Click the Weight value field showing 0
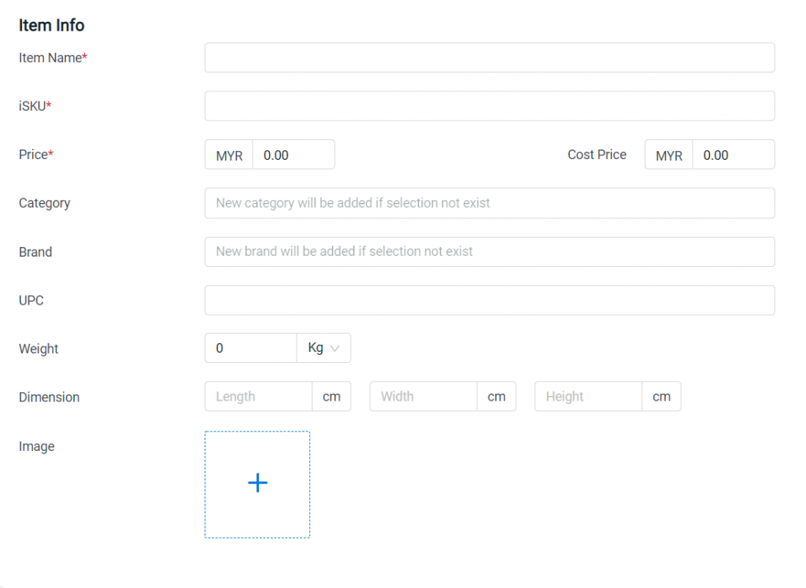This screenshot has height=588, width=806. pyautogui.click(x=250, y=348)
